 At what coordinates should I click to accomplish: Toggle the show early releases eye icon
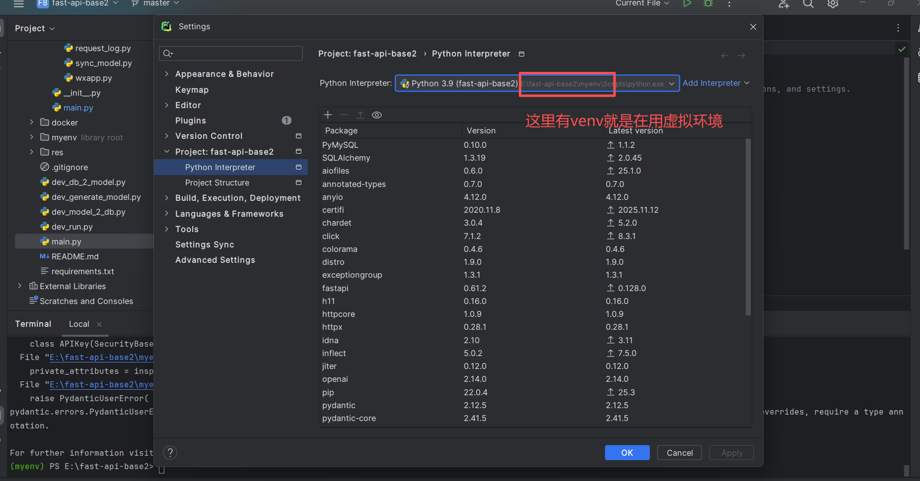[x=377, y=115]
